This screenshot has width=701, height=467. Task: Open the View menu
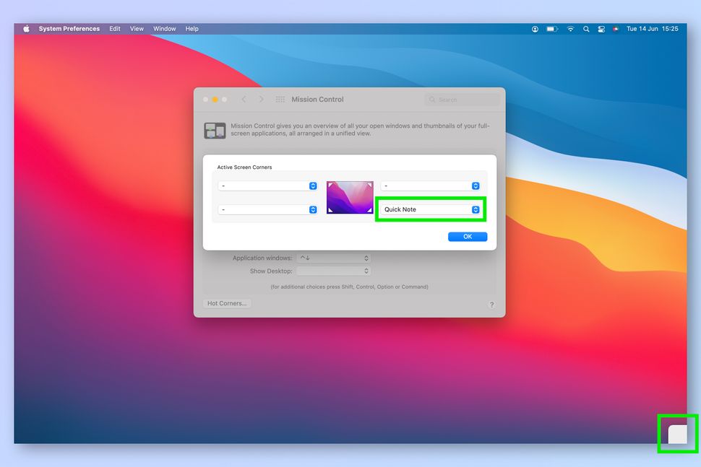click(x=137, y=29)
